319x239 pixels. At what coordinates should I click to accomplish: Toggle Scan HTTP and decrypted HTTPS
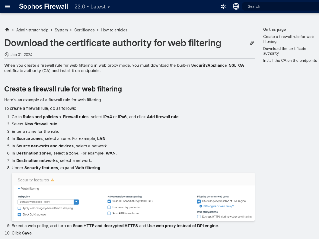pyautogui.click(x=109, y=201)
